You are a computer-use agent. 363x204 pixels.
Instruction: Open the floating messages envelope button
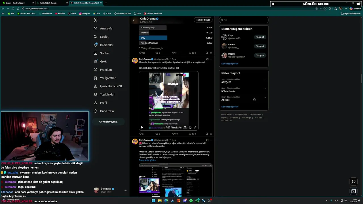coord(354,191)
